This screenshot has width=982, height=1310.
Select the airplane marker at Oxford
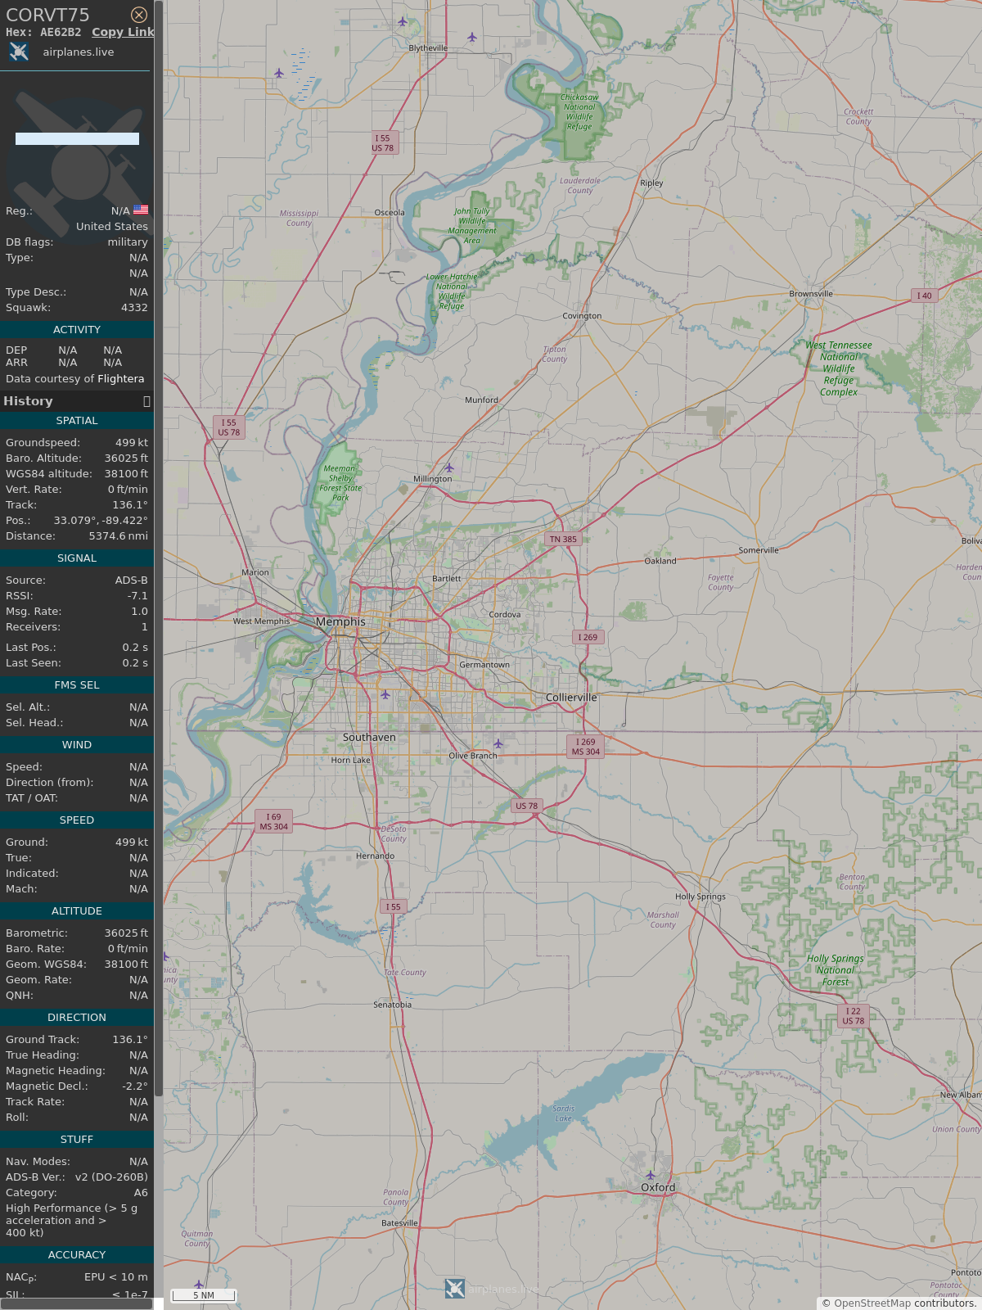pos(651,1175)
